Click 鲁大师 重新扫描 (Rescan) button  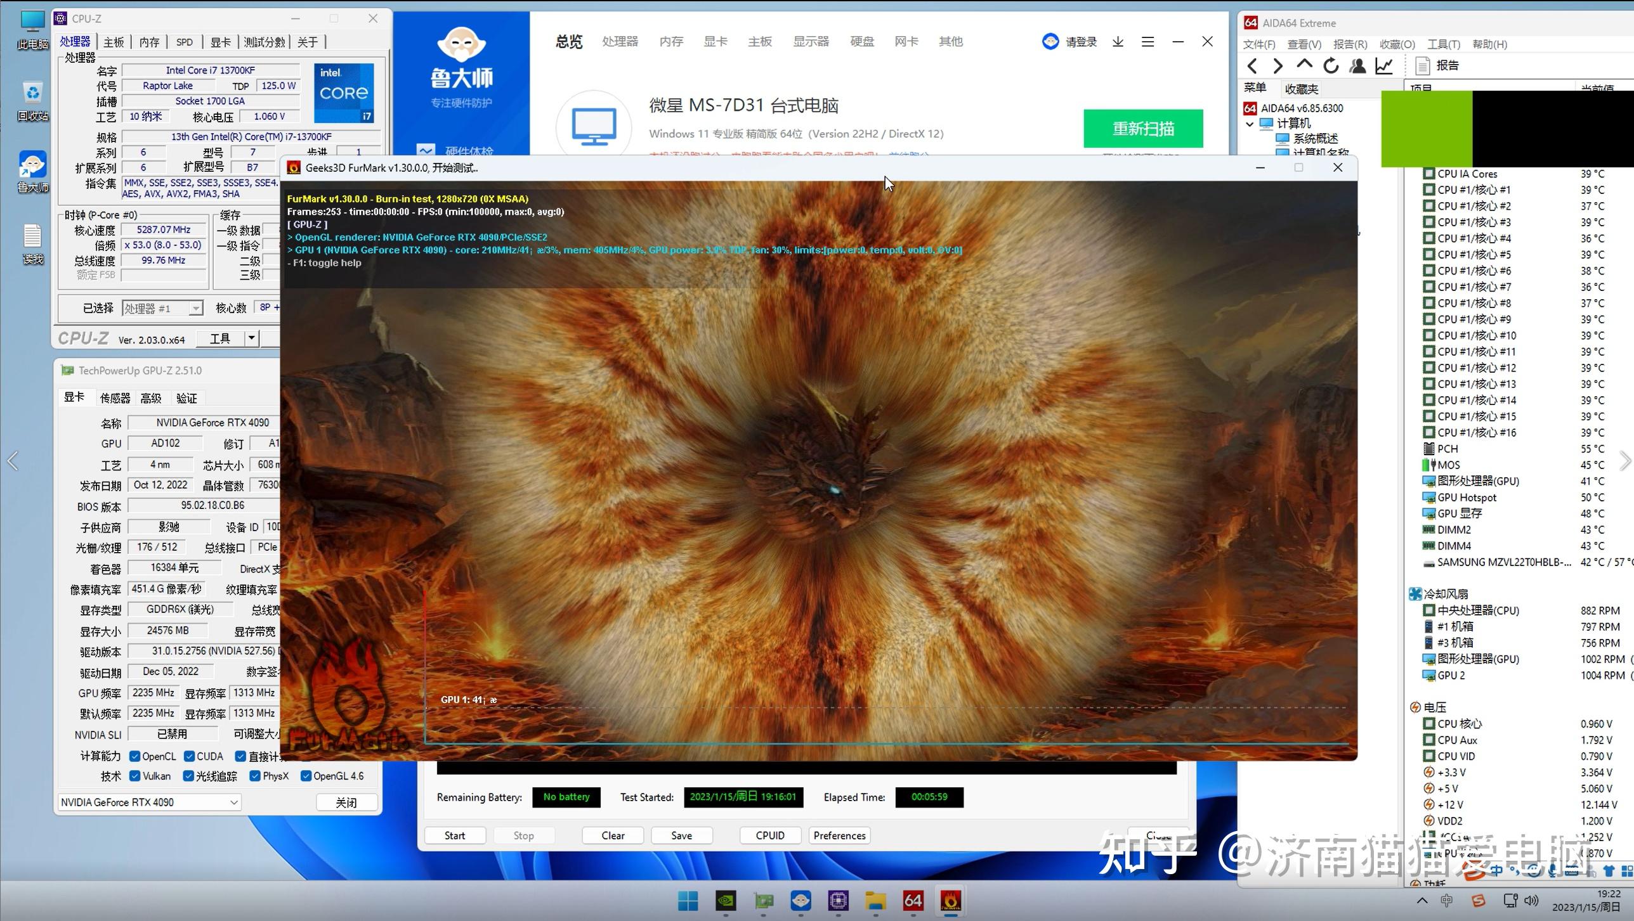point(1144,127)
